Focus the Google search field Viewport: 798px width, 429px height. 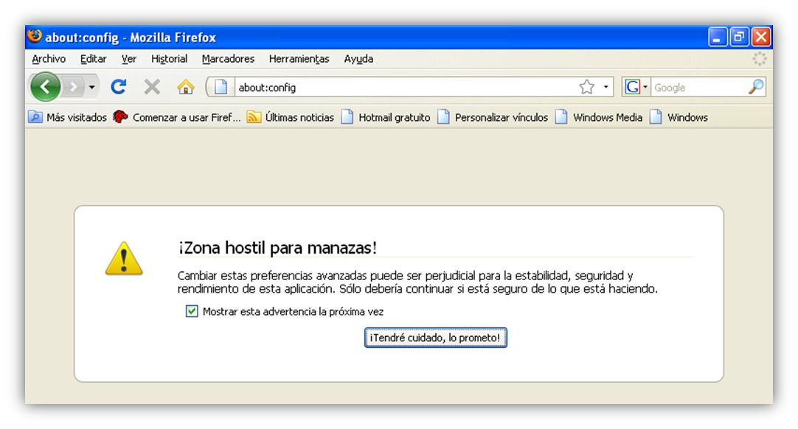(x=699, y=88)
